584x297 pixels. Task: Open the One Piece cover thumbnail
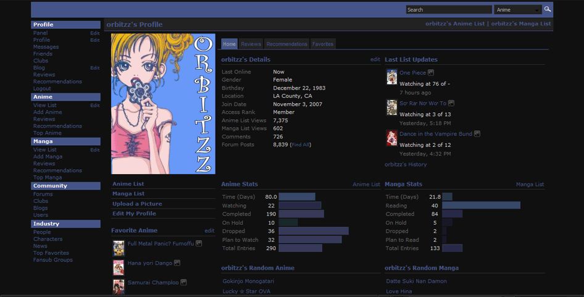(x=391, y=77)
